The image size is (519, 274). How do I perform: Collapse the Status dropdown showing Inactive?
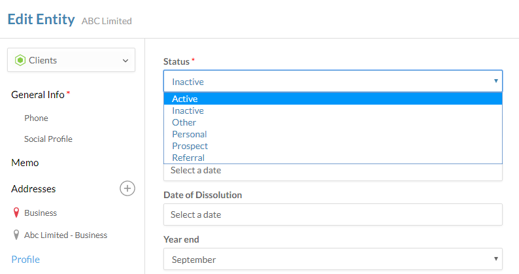point(332,81)
